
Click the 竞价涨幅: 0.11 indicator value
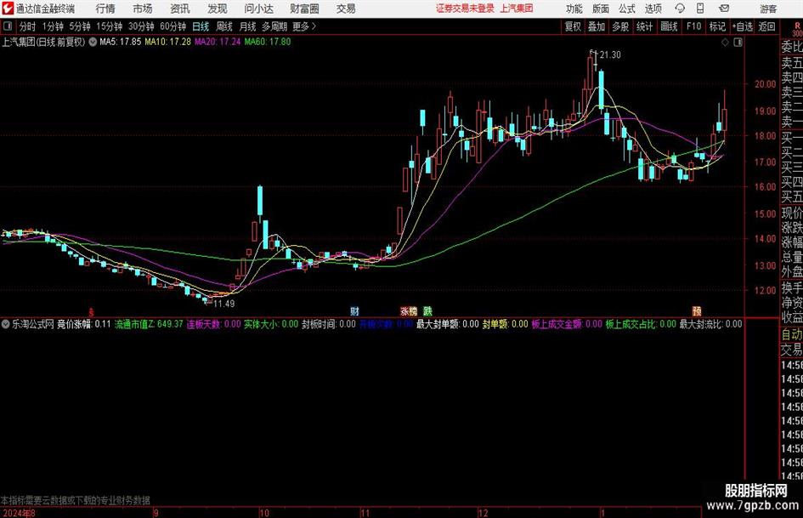(83, 324)
